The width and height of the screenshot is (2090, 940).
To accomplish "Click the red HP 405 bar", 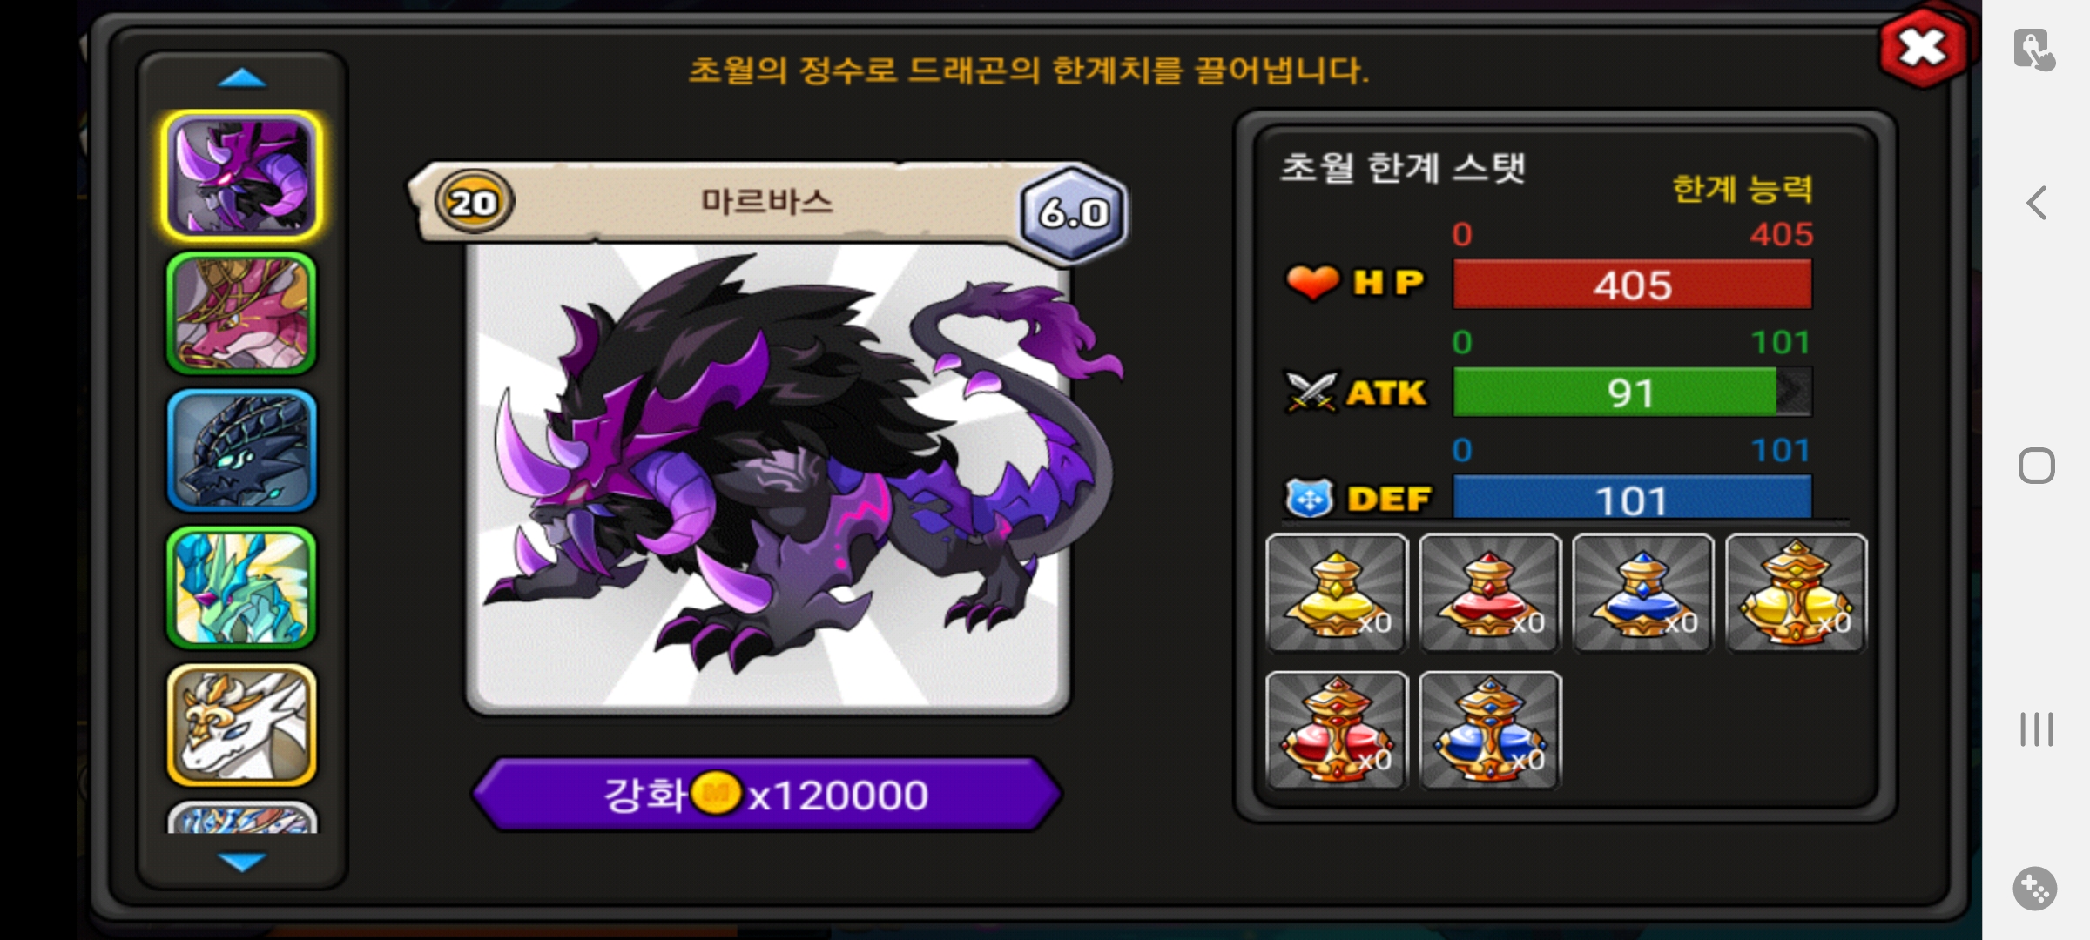I will coord(1633,285).
